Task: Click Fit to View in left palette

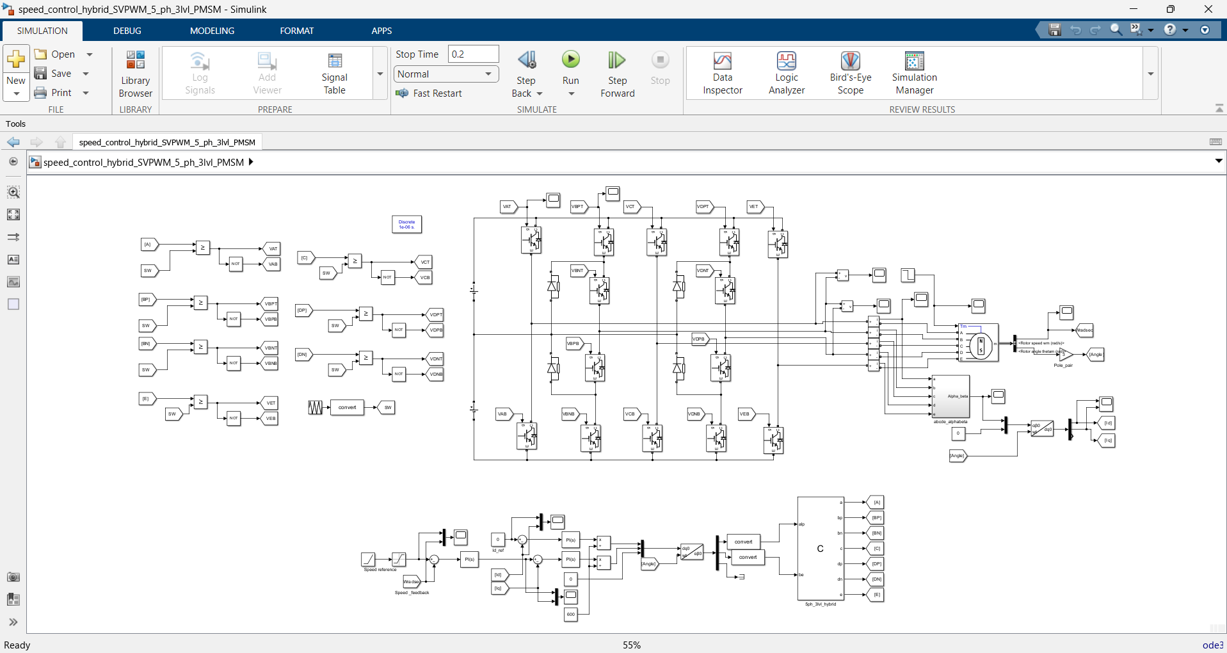Action: click(13, 214)
